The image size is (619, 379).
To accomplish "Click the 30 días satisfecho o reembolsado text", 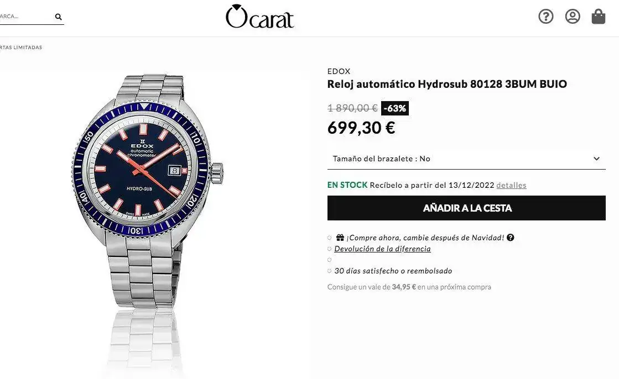I will click(393, 271).
